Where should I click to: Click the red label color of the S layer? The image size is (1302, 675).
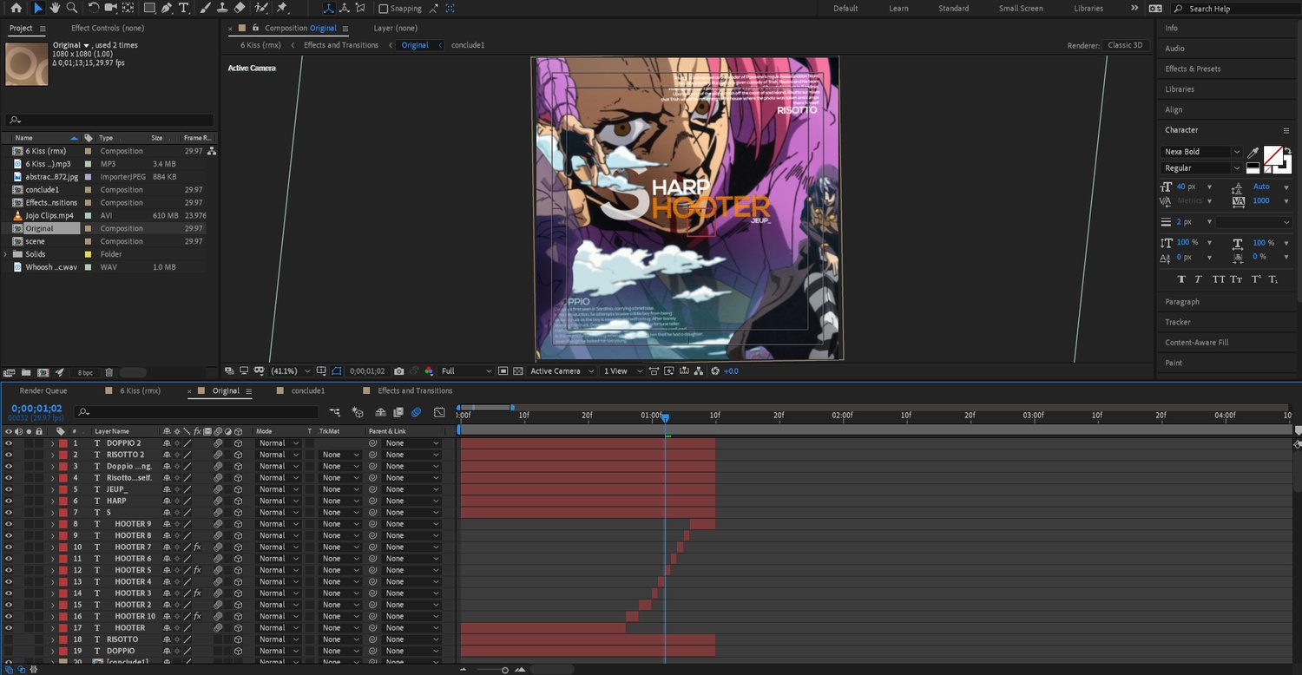(x=63, y=513)
